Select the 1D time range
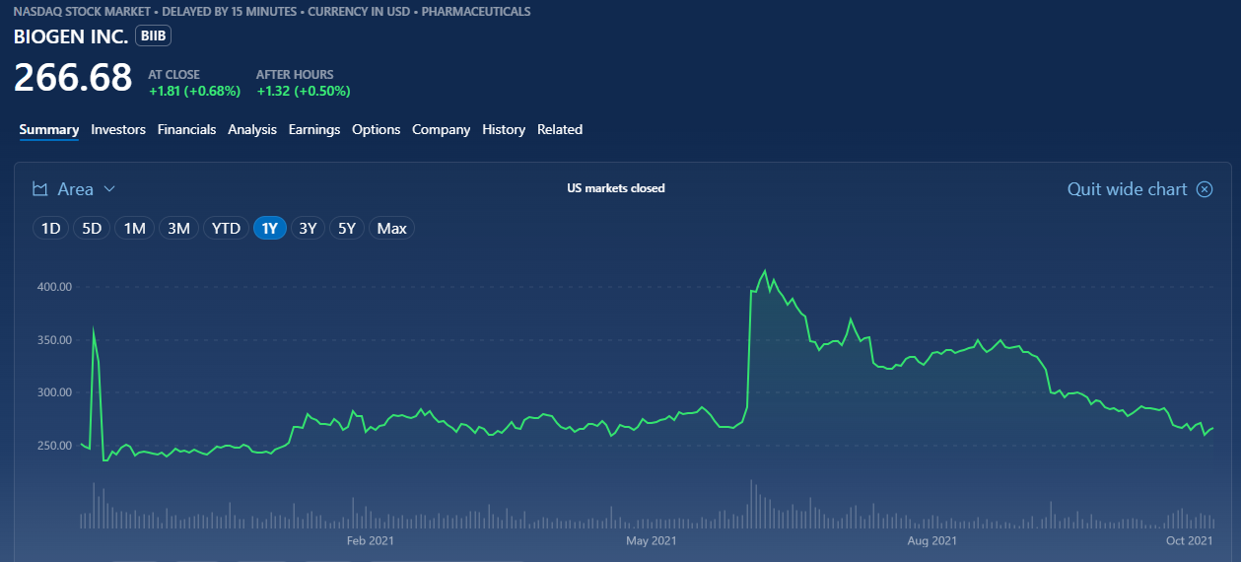 [x=50, y=229]
